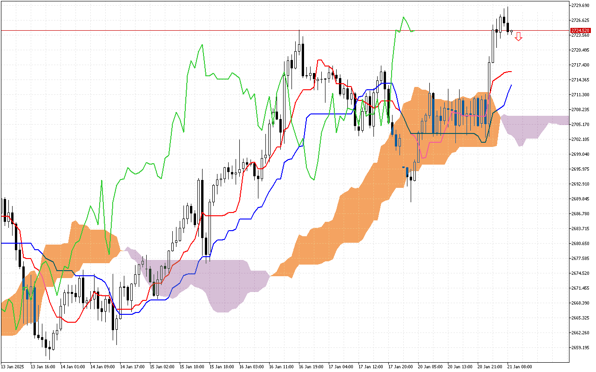The width and height of the screenshot is (596, 372).
Task: Select the 17 Jan 12:00 time label
Action: pyautogui.click(x=371, y=367)
